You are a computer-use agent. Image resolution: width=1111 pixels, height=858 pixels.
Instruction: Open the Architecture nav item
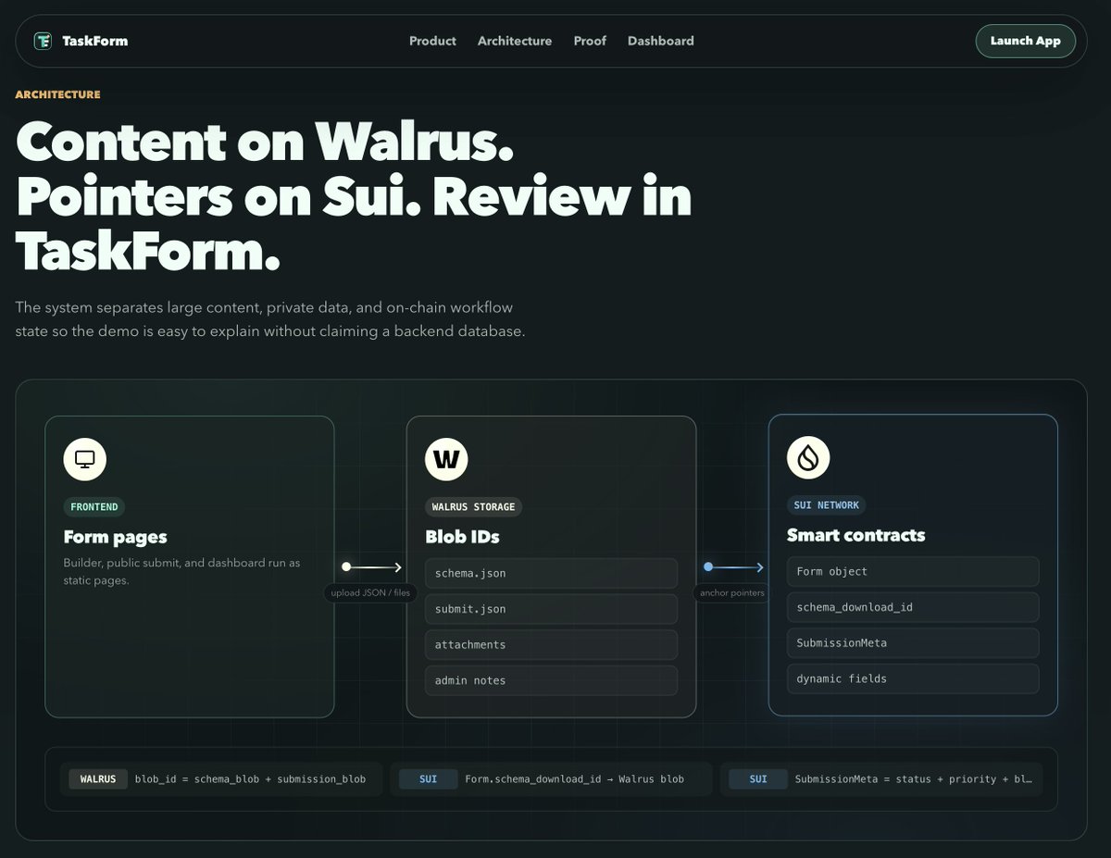pos(515,41)
